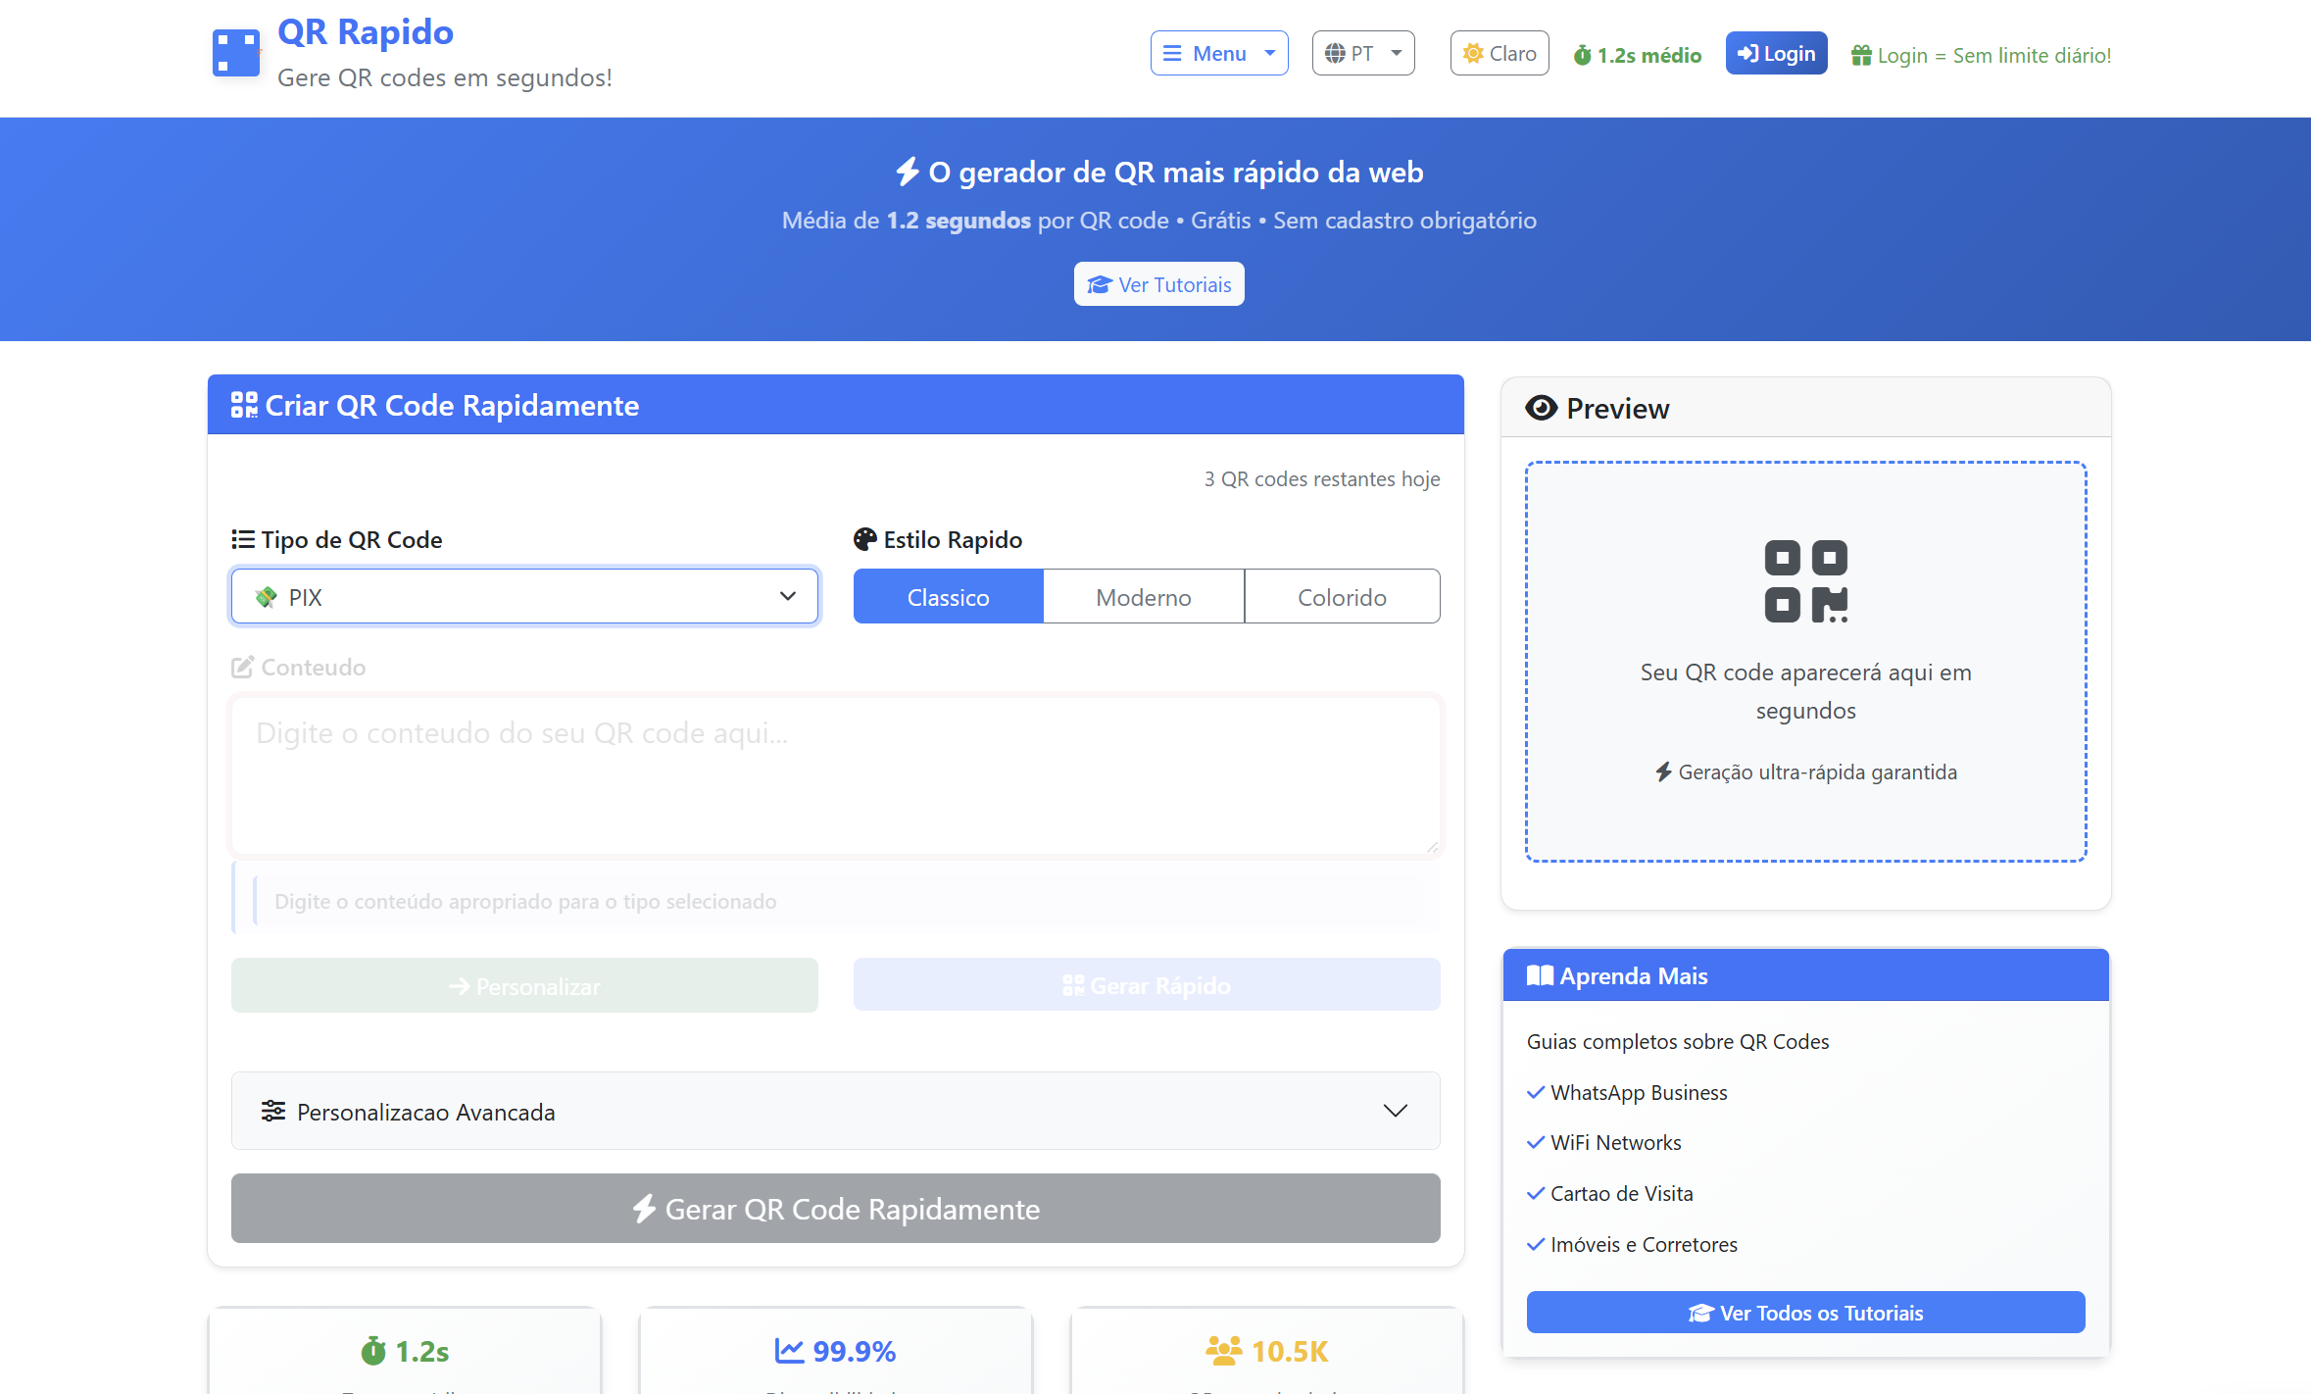Click the gift icon beside the login promo

1860,56
